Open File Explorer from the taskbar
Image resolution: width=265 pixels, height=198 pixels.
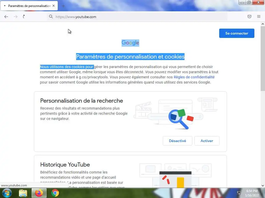tap(23, 193)
